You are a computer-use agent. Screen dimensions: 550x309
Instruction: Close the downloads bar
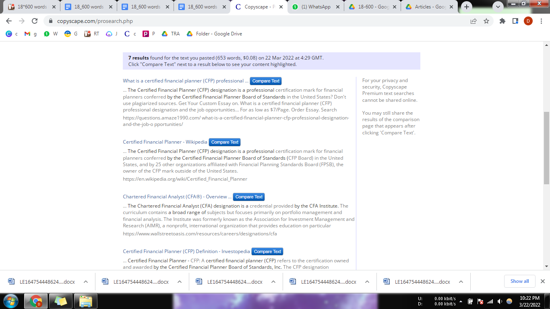(x=543, y=281)
